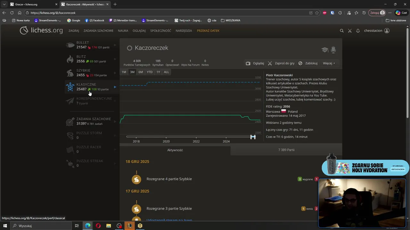Open the 4 309 Punktów Turniejowych stat

tap(137, 63)
